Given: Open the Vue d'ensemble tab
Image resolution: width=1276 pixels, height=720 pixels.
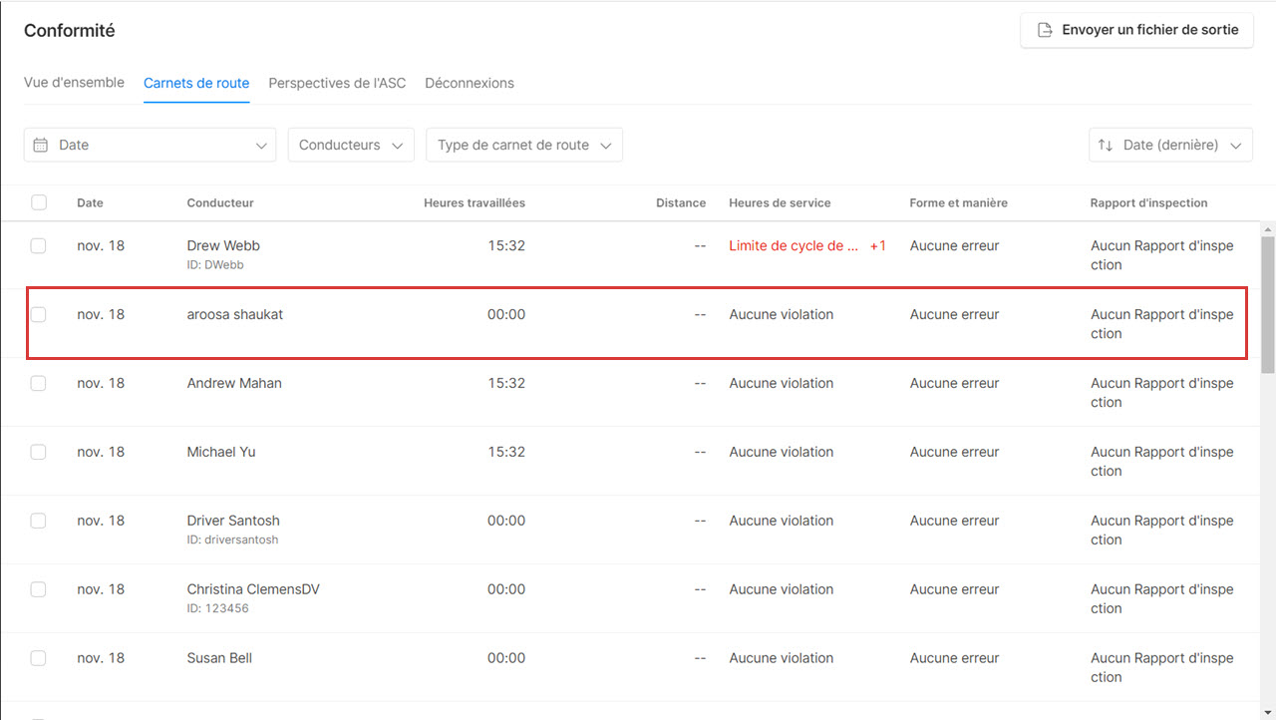Looking at the screenshot, I should [74, 83].
